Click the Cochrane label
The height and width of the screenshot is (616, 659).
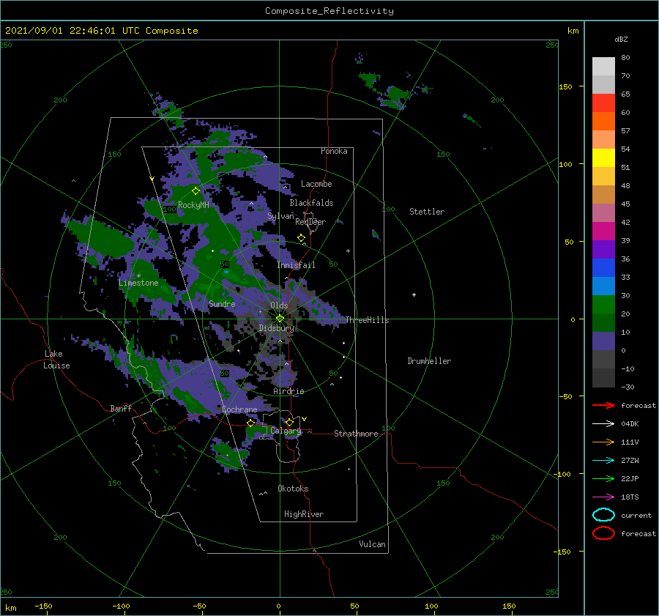pos(239,409)
